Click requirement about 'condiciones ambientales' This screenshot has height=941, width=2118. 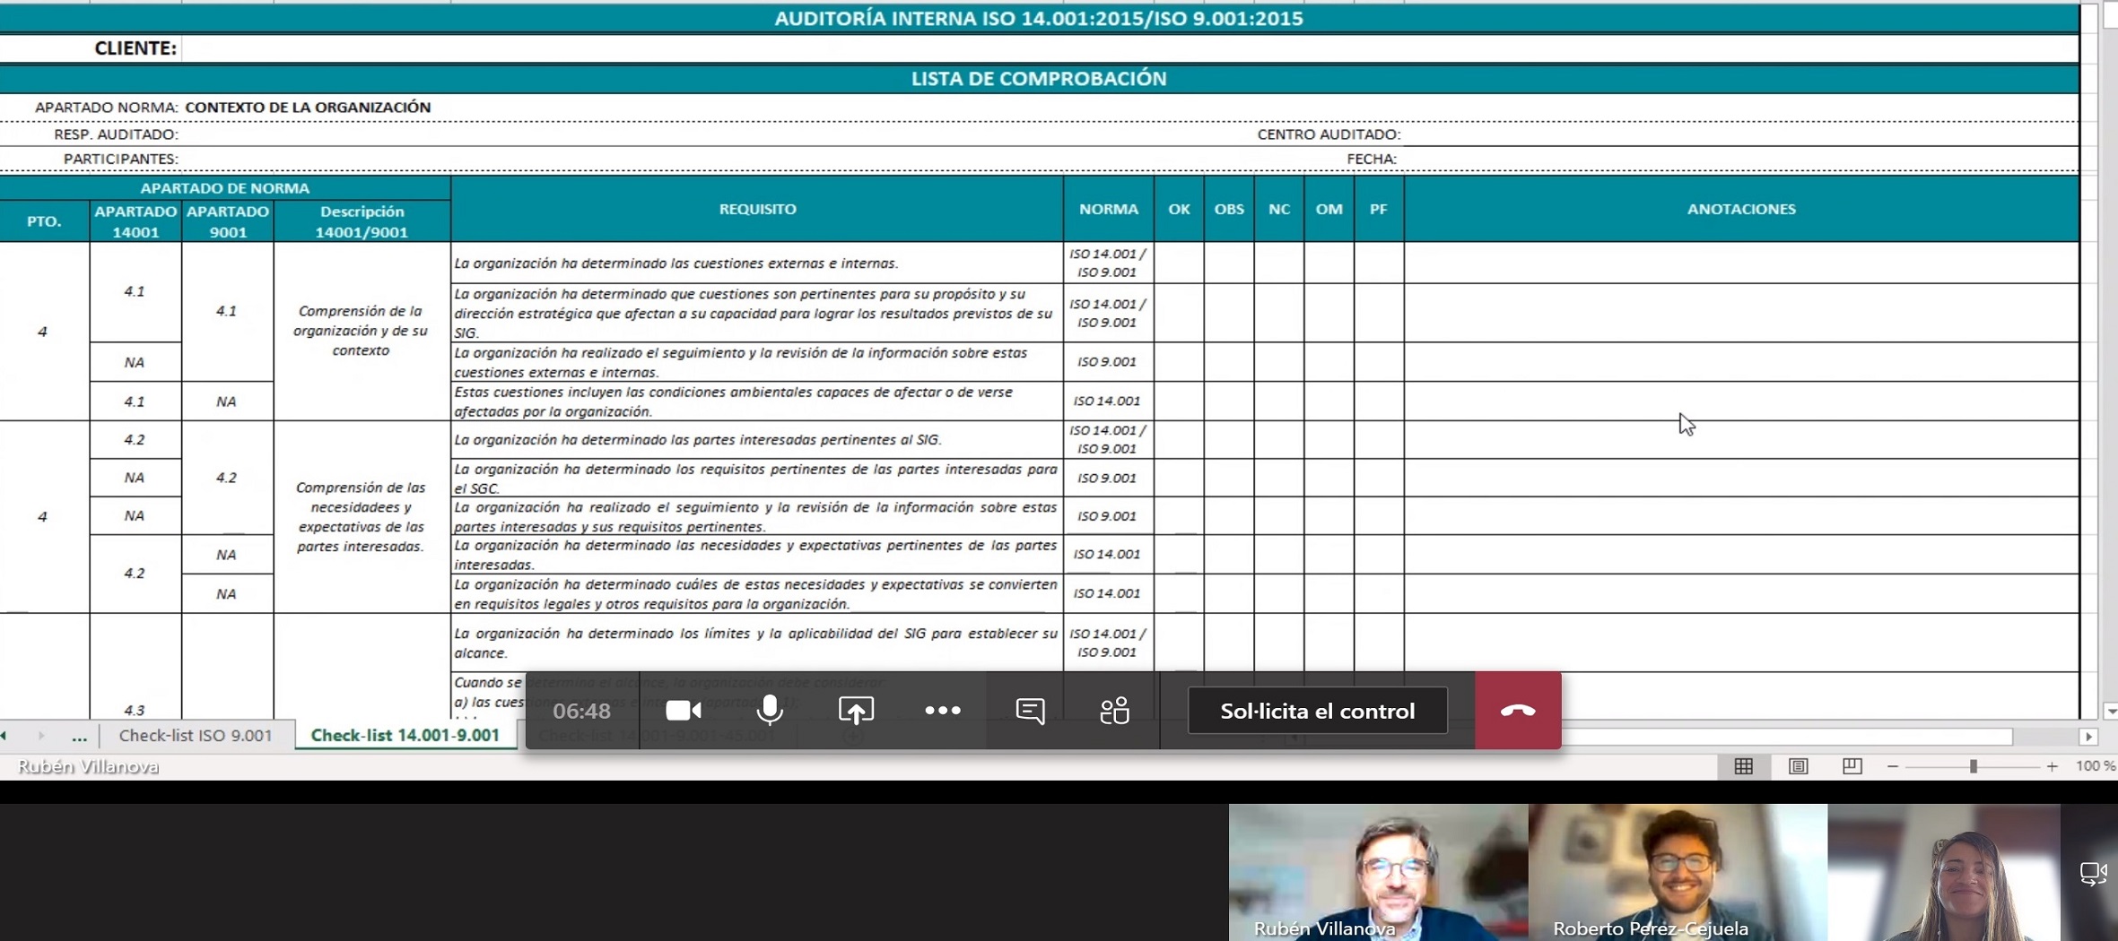pos(757,401)
